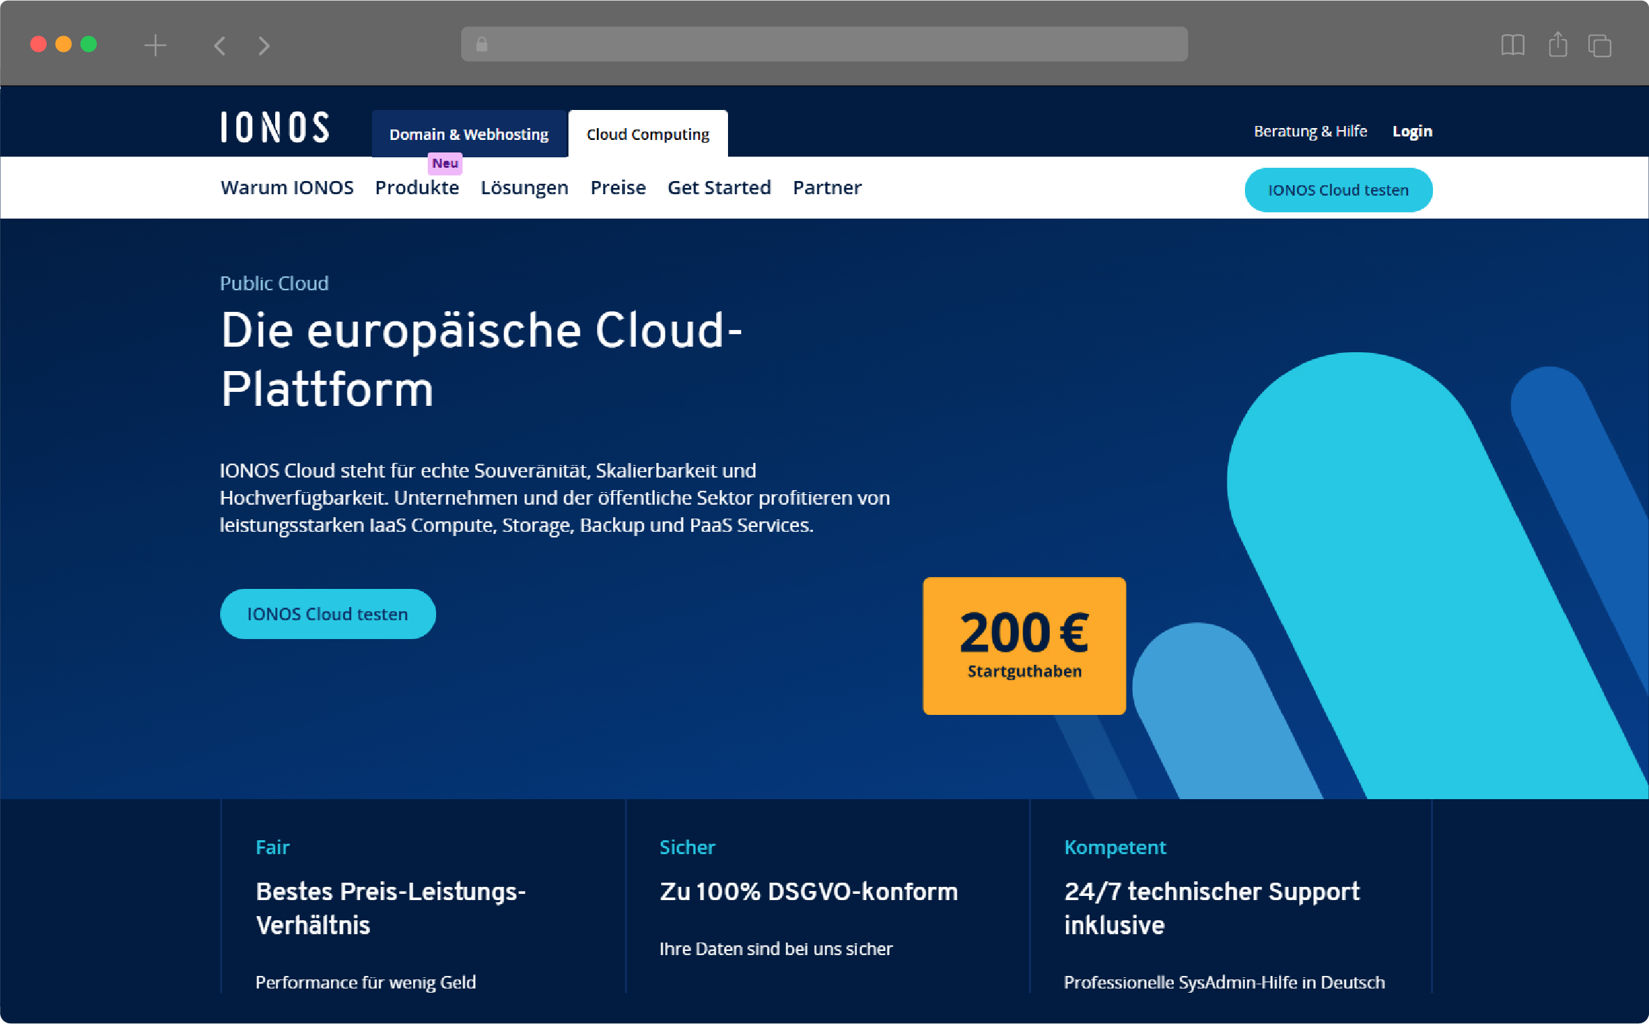Click the yellow minimize window button
1649x1024 pixels.
point(63,45)
